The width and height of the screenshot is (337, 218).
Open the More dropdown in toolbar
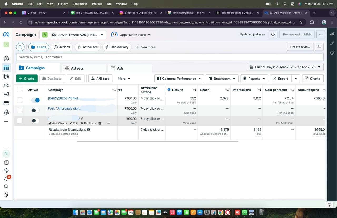click(124, 79)
